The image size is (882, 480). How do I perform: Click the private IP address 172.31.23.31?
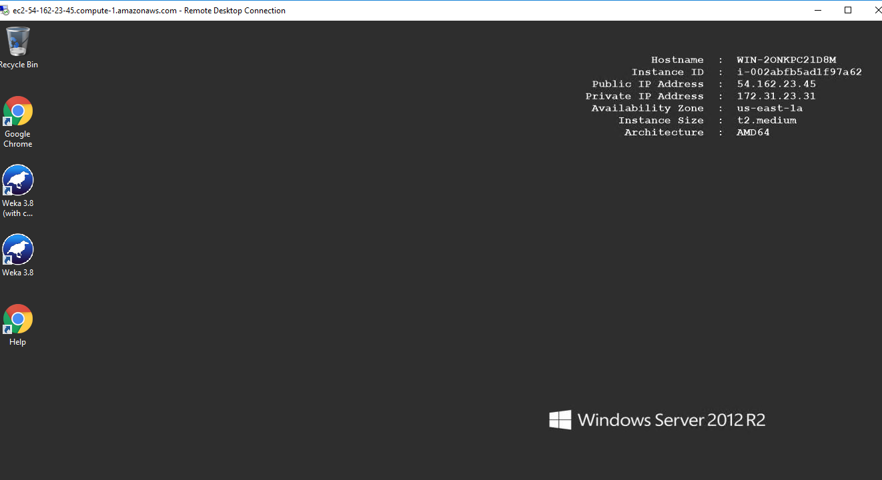(x=776, y=96)
